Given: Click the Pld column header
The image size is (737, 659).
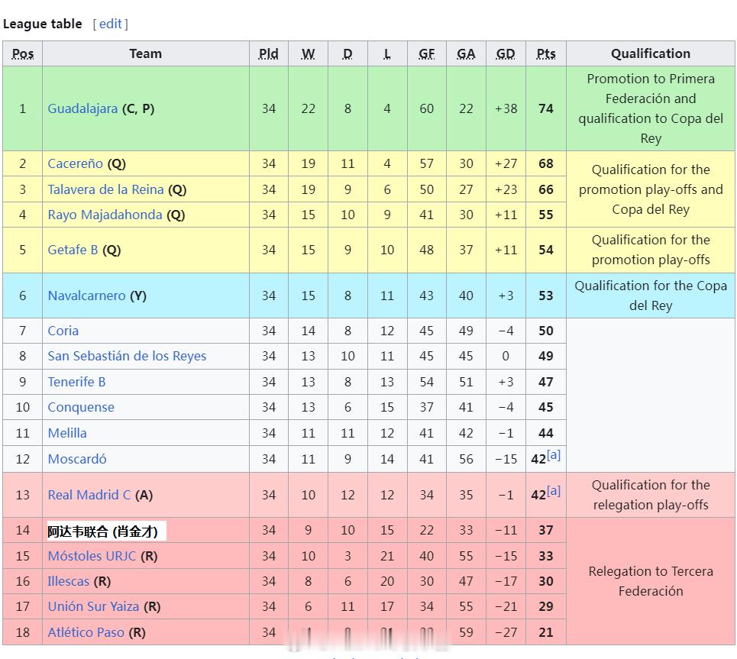Looking at the screenshot, I should pos(269,53).
